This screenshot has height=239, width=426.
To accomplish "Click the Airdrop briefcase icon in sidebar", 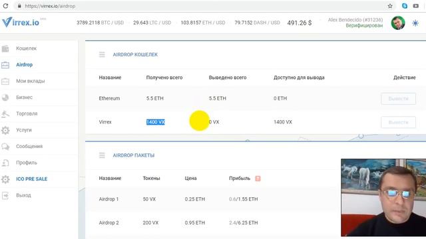I will (x=5, y=65).
